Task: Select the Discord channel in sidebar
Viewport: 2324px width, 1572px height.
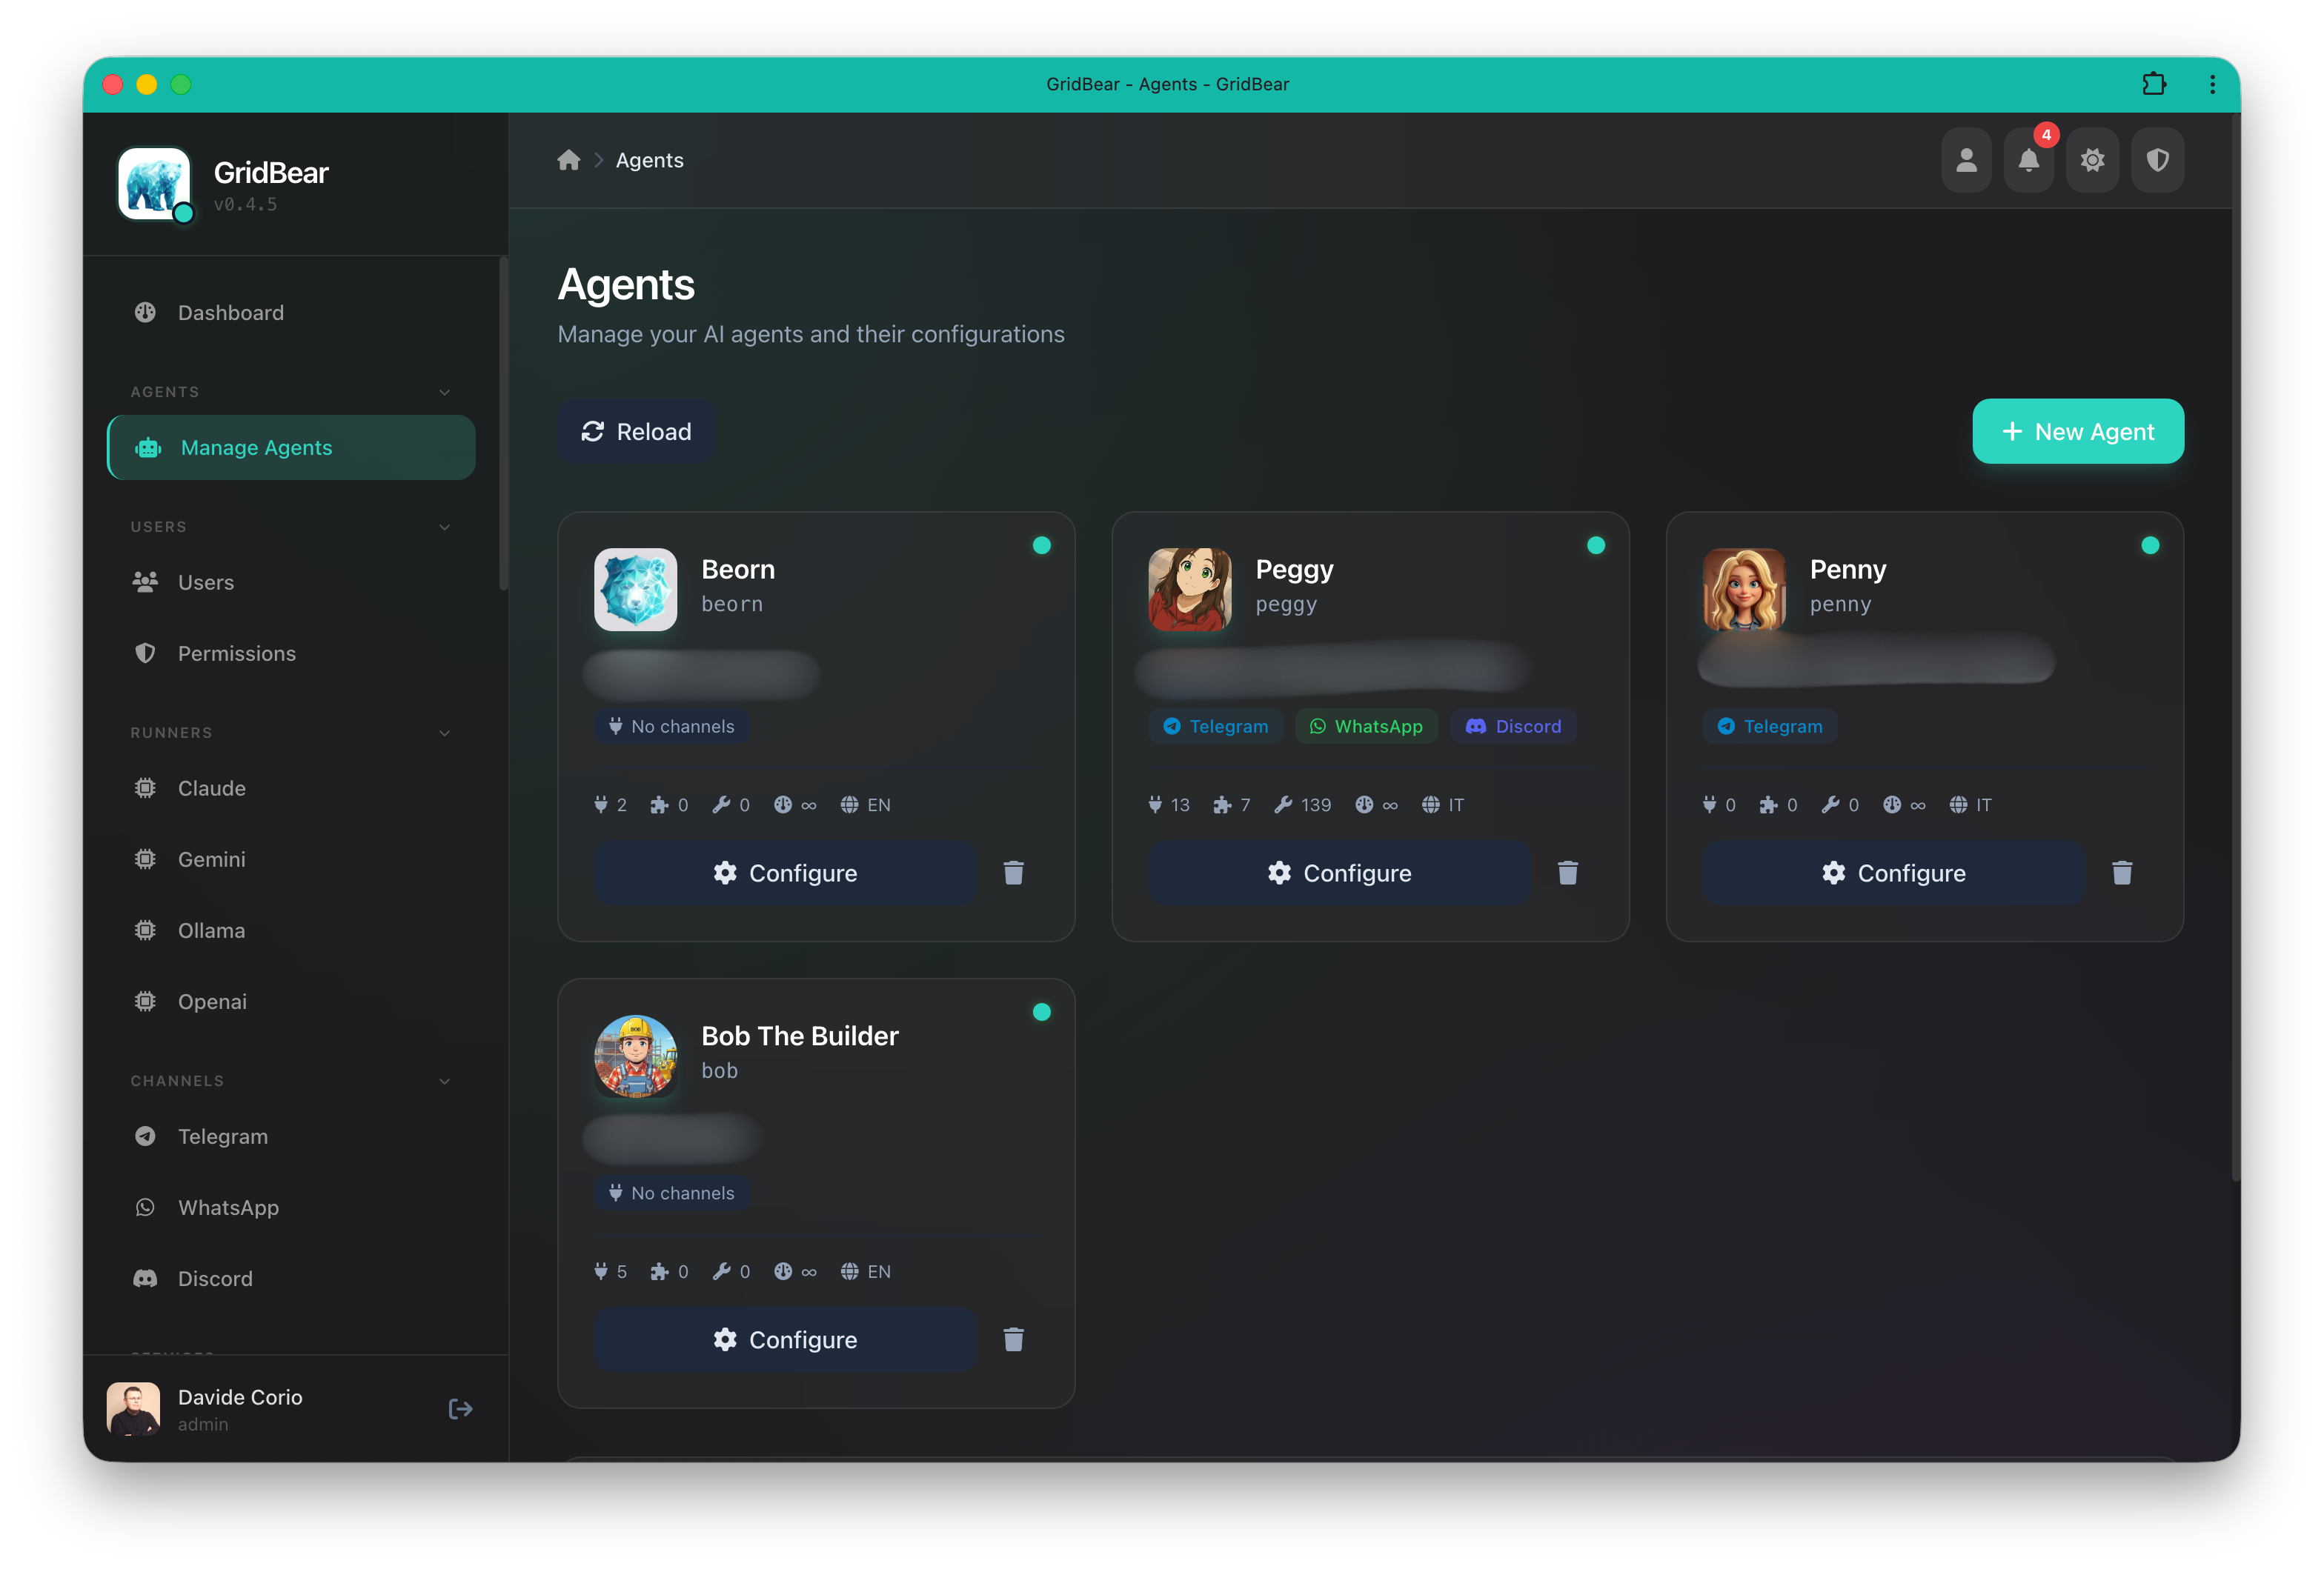Action: tap(215, 1278)
